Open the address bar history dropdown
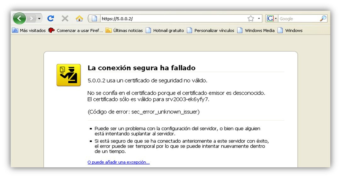 [x=259, y=19]
